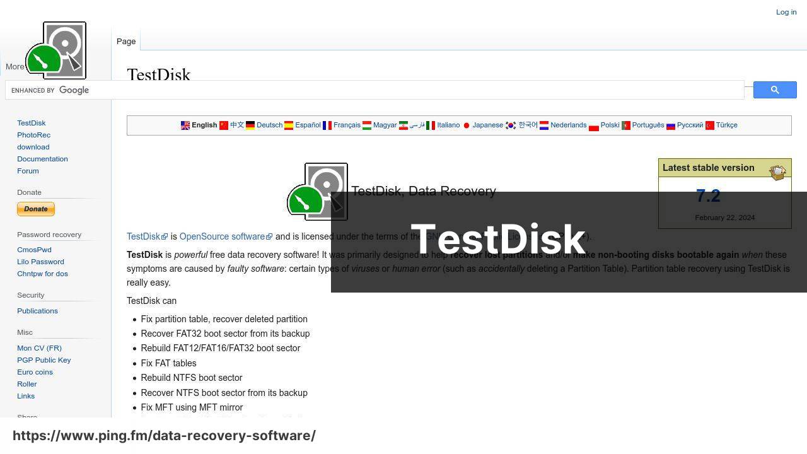Select the UK flag for English
Image resolution: width=807 pixels, height=454 pixels.
185,125
